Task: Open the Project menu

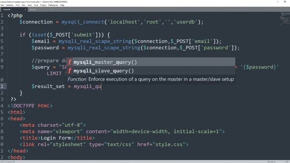Action: click(x=43, y=5)
